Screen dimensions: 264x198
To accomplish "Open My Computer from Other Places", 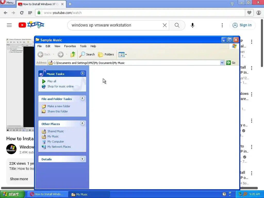I will (56, 142).
